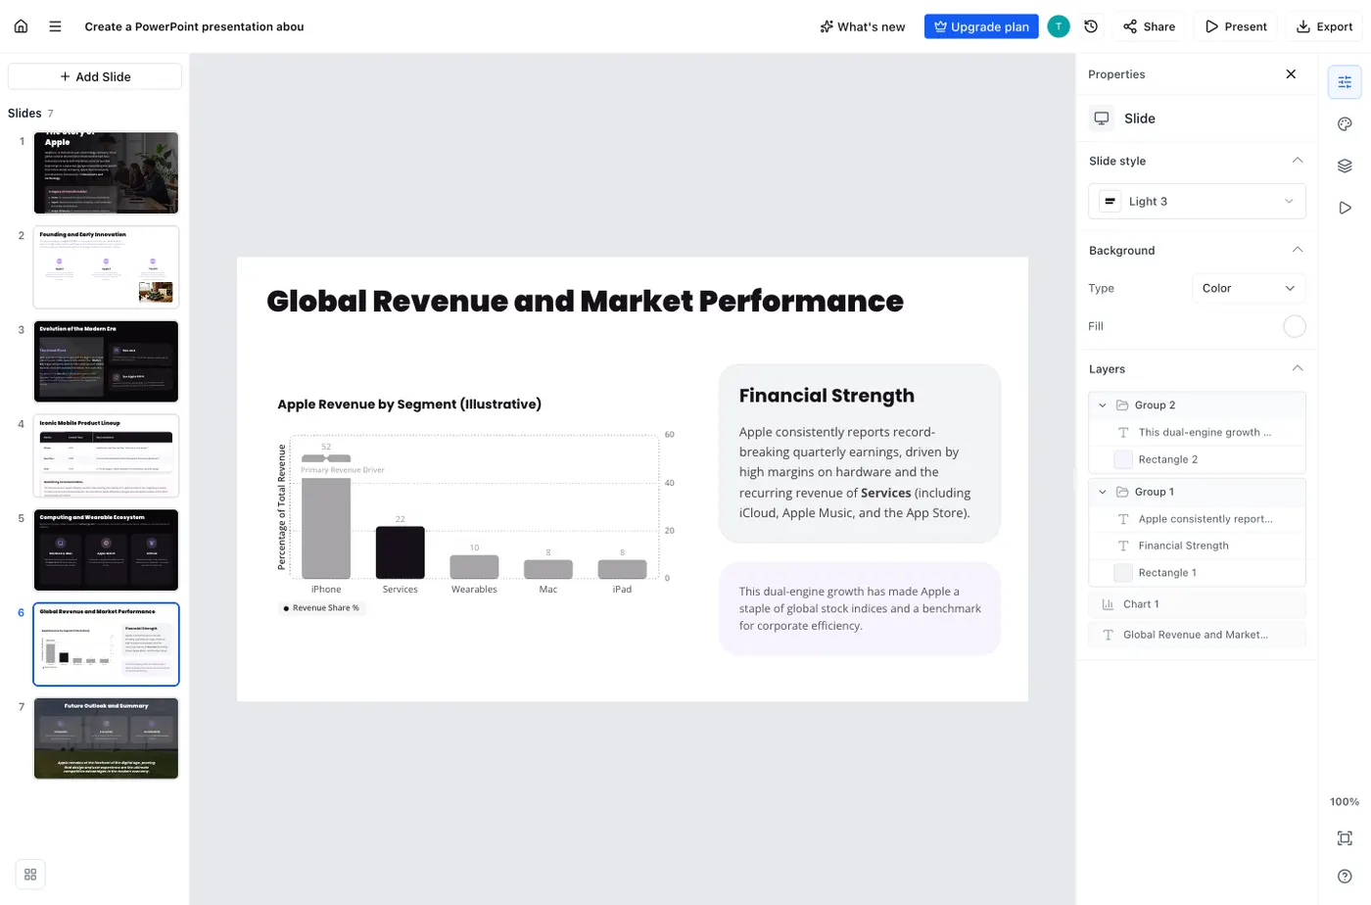1371x905 pixels.
Task: Click Revenue Share % legend entry
Action: pyautogui.click(x=322, y=608)
